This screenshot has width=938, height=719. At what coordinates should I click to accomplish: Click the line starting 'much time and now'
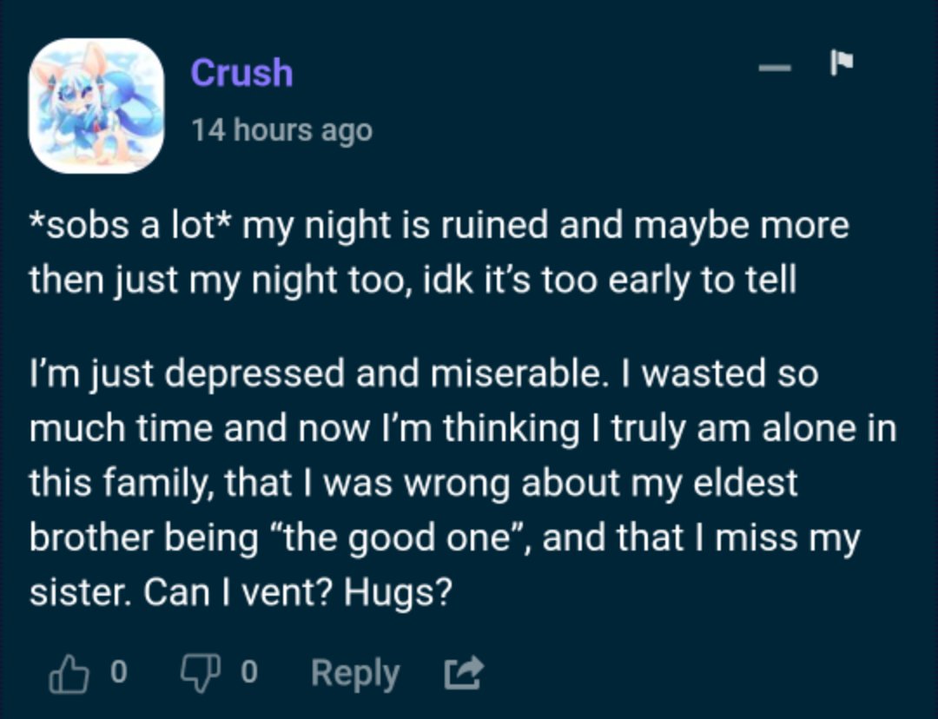[x=463, y=429]
